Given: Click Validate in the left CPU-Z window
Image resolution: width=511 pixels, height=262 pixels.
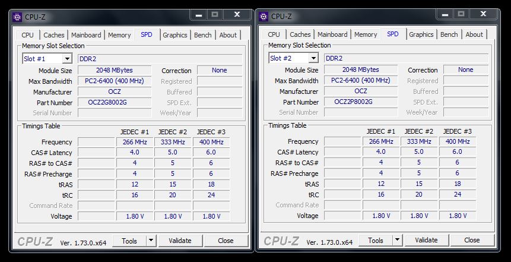Looking at the screenshot, I should pyautogui.click(x=180, y=241).
